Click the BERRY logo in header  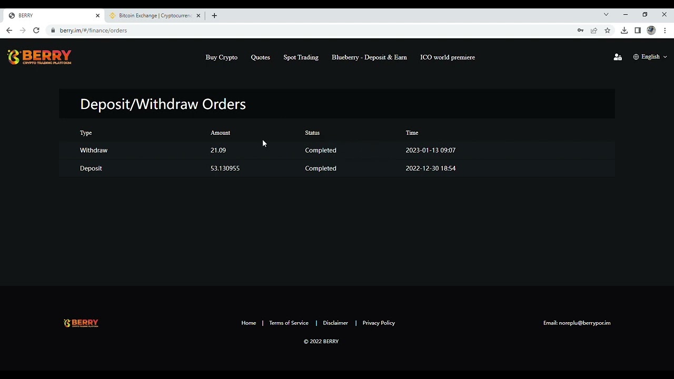[39, 57]
